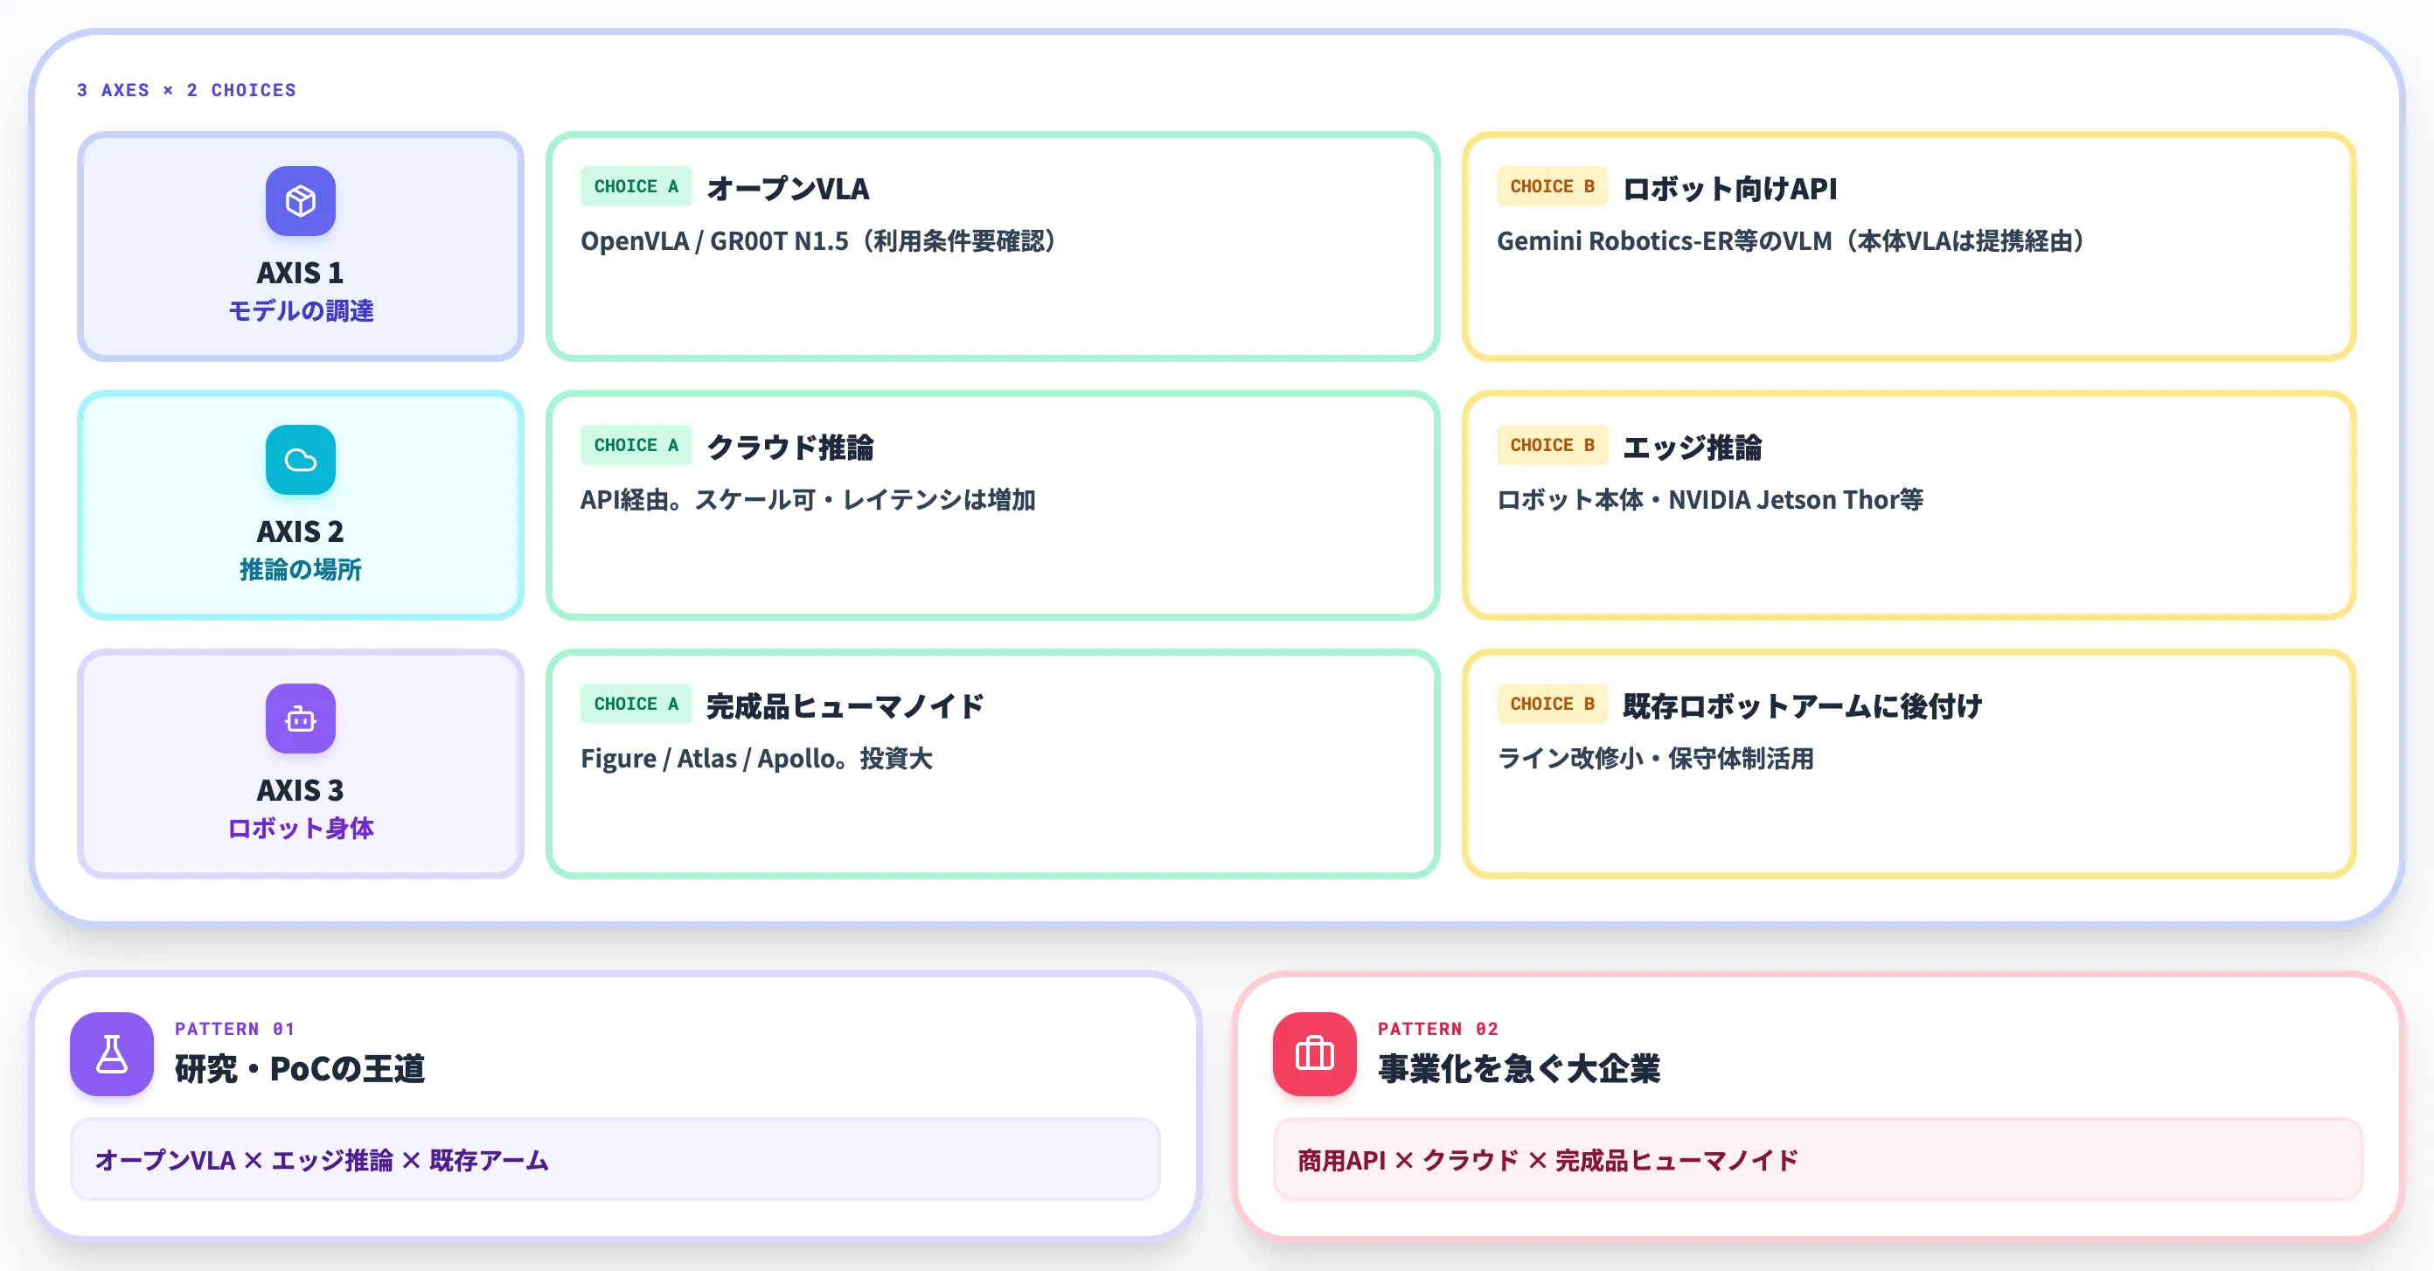Select the 完成品ヒューマノイド CHOICE A badge
Screen dimensions: 2434x1271
point(636,705)
